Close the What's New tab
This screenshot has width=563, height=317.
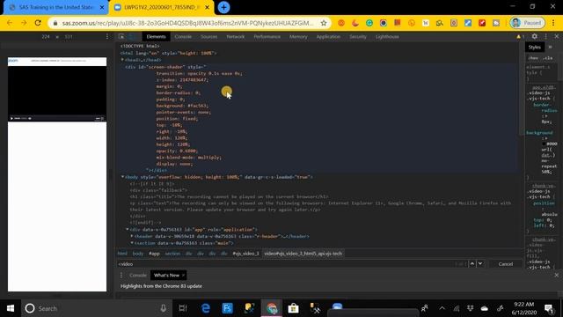pos(183,276)
